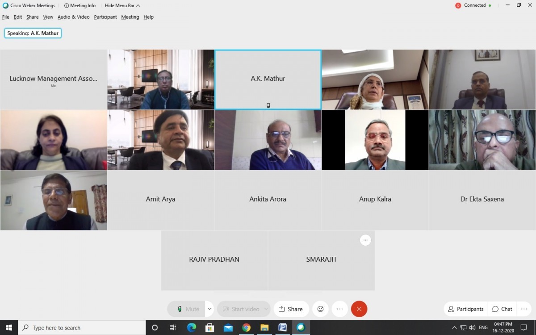
Task: Open Task View in taskbar
Action: pos(173,327)
